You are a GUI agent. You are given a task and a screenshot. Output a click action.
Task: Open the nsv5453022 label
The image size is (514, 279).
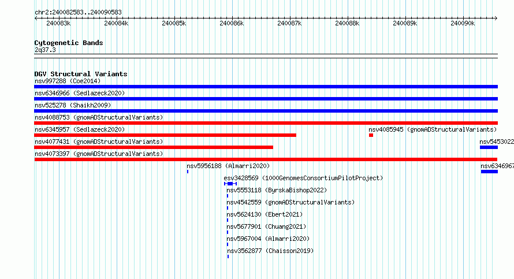coord(497,142)
